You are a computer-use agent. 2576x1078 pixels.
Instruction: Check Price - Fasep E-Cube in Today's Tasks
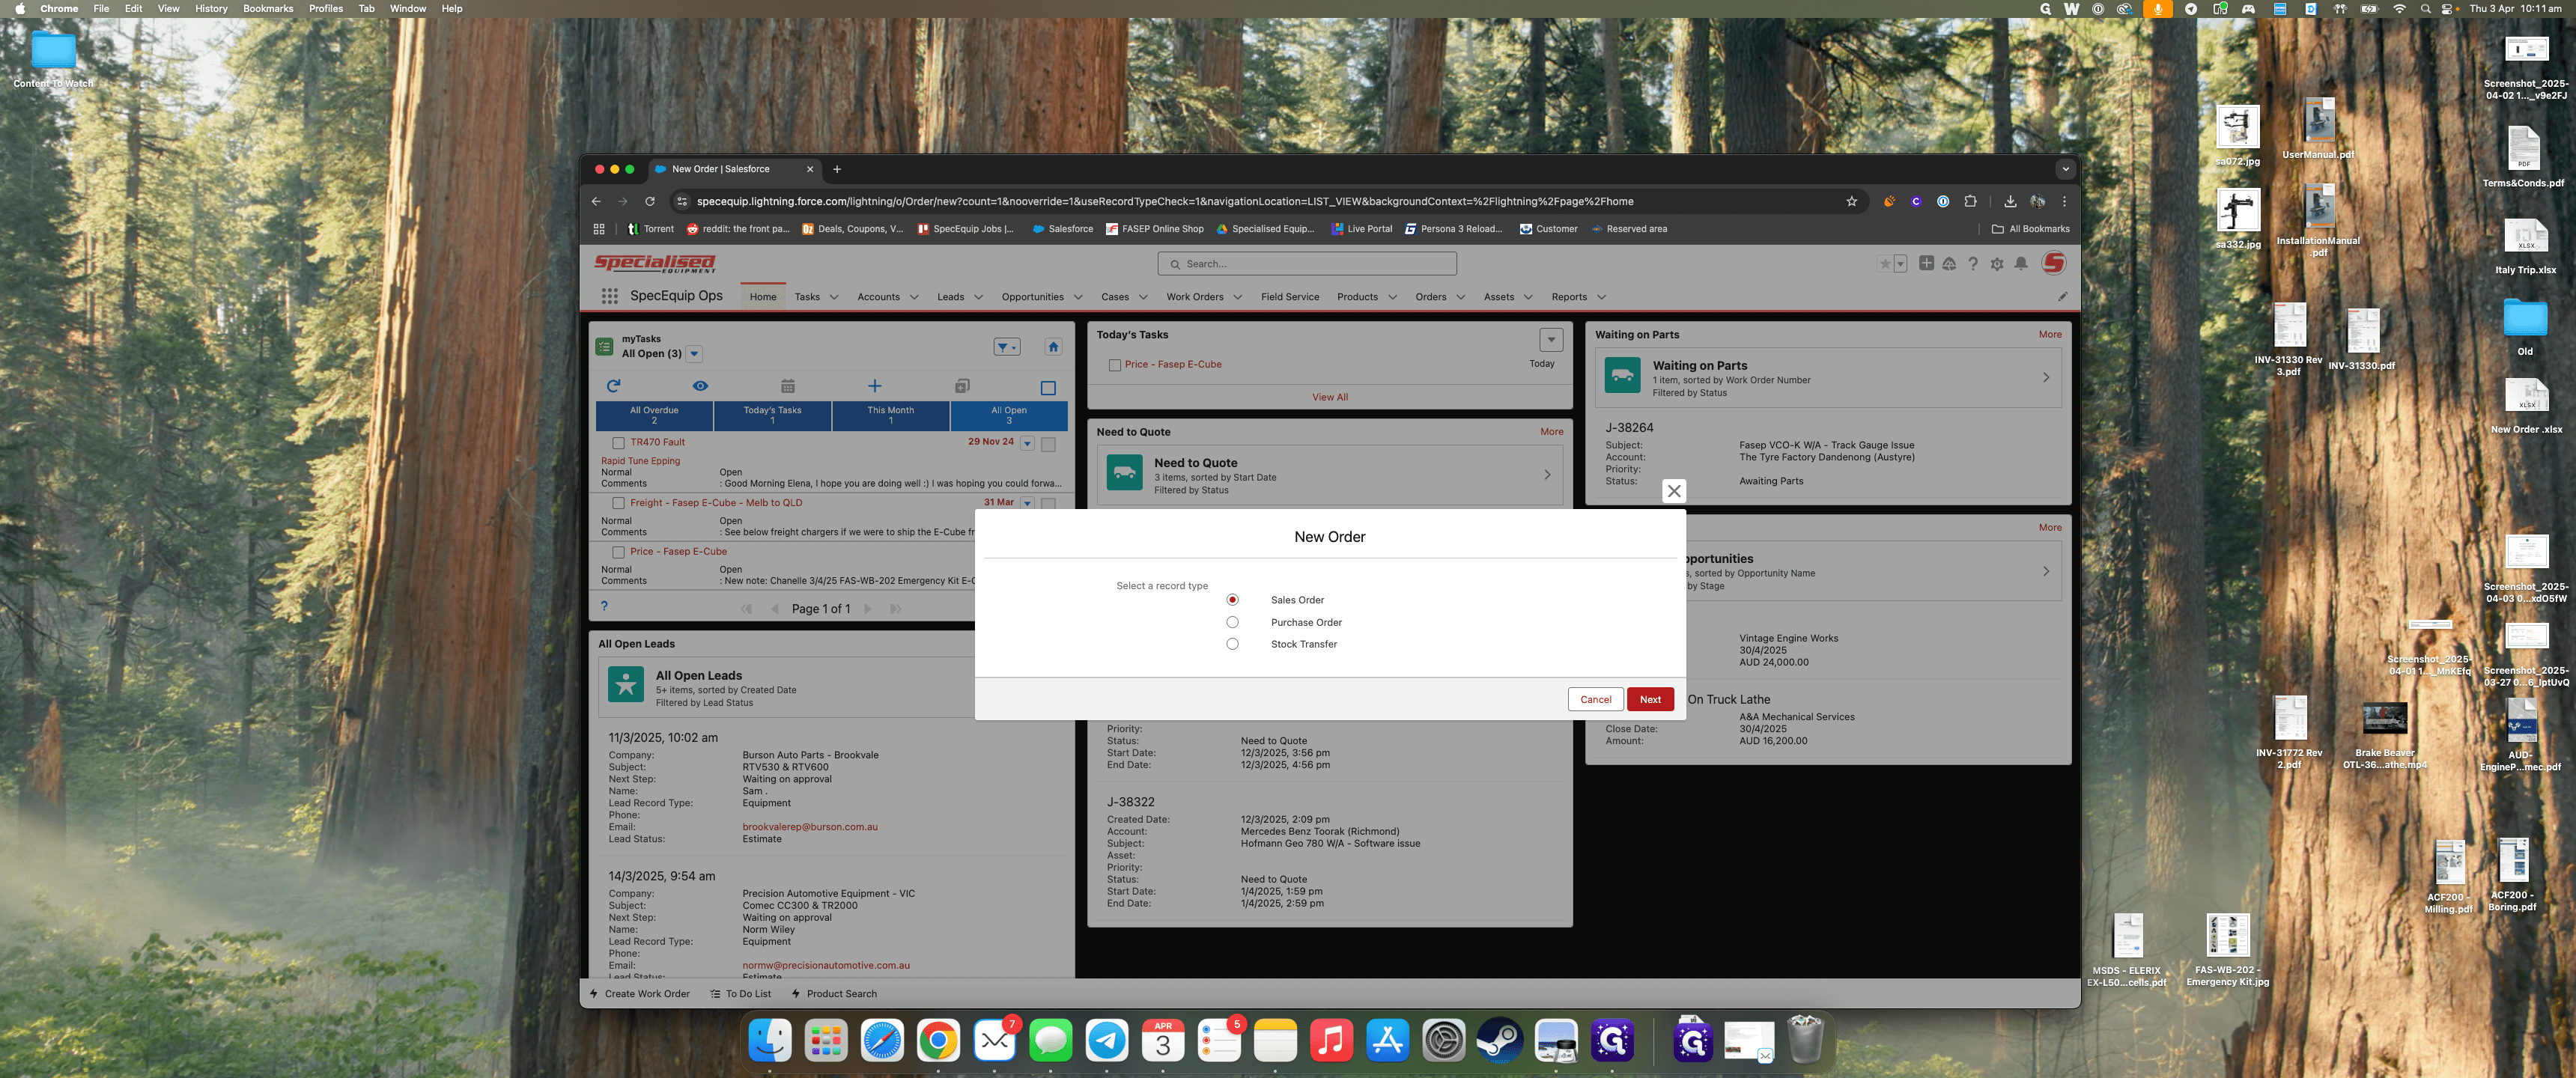tap(1114, 365)
